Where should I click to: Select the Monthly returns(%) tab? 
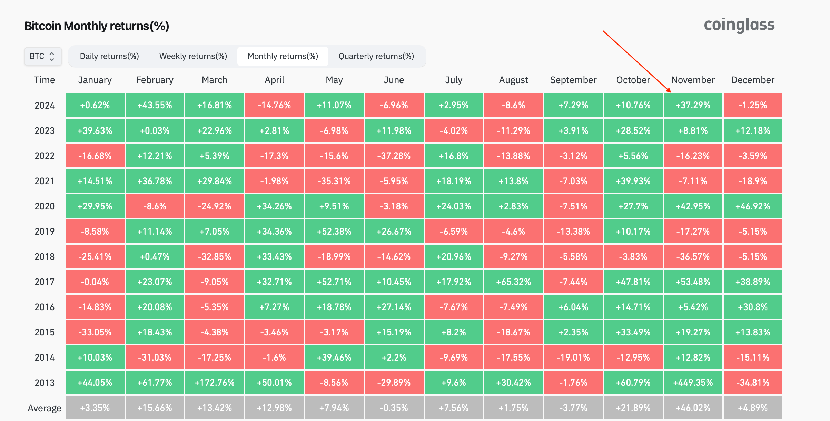(x=283, y=56)
